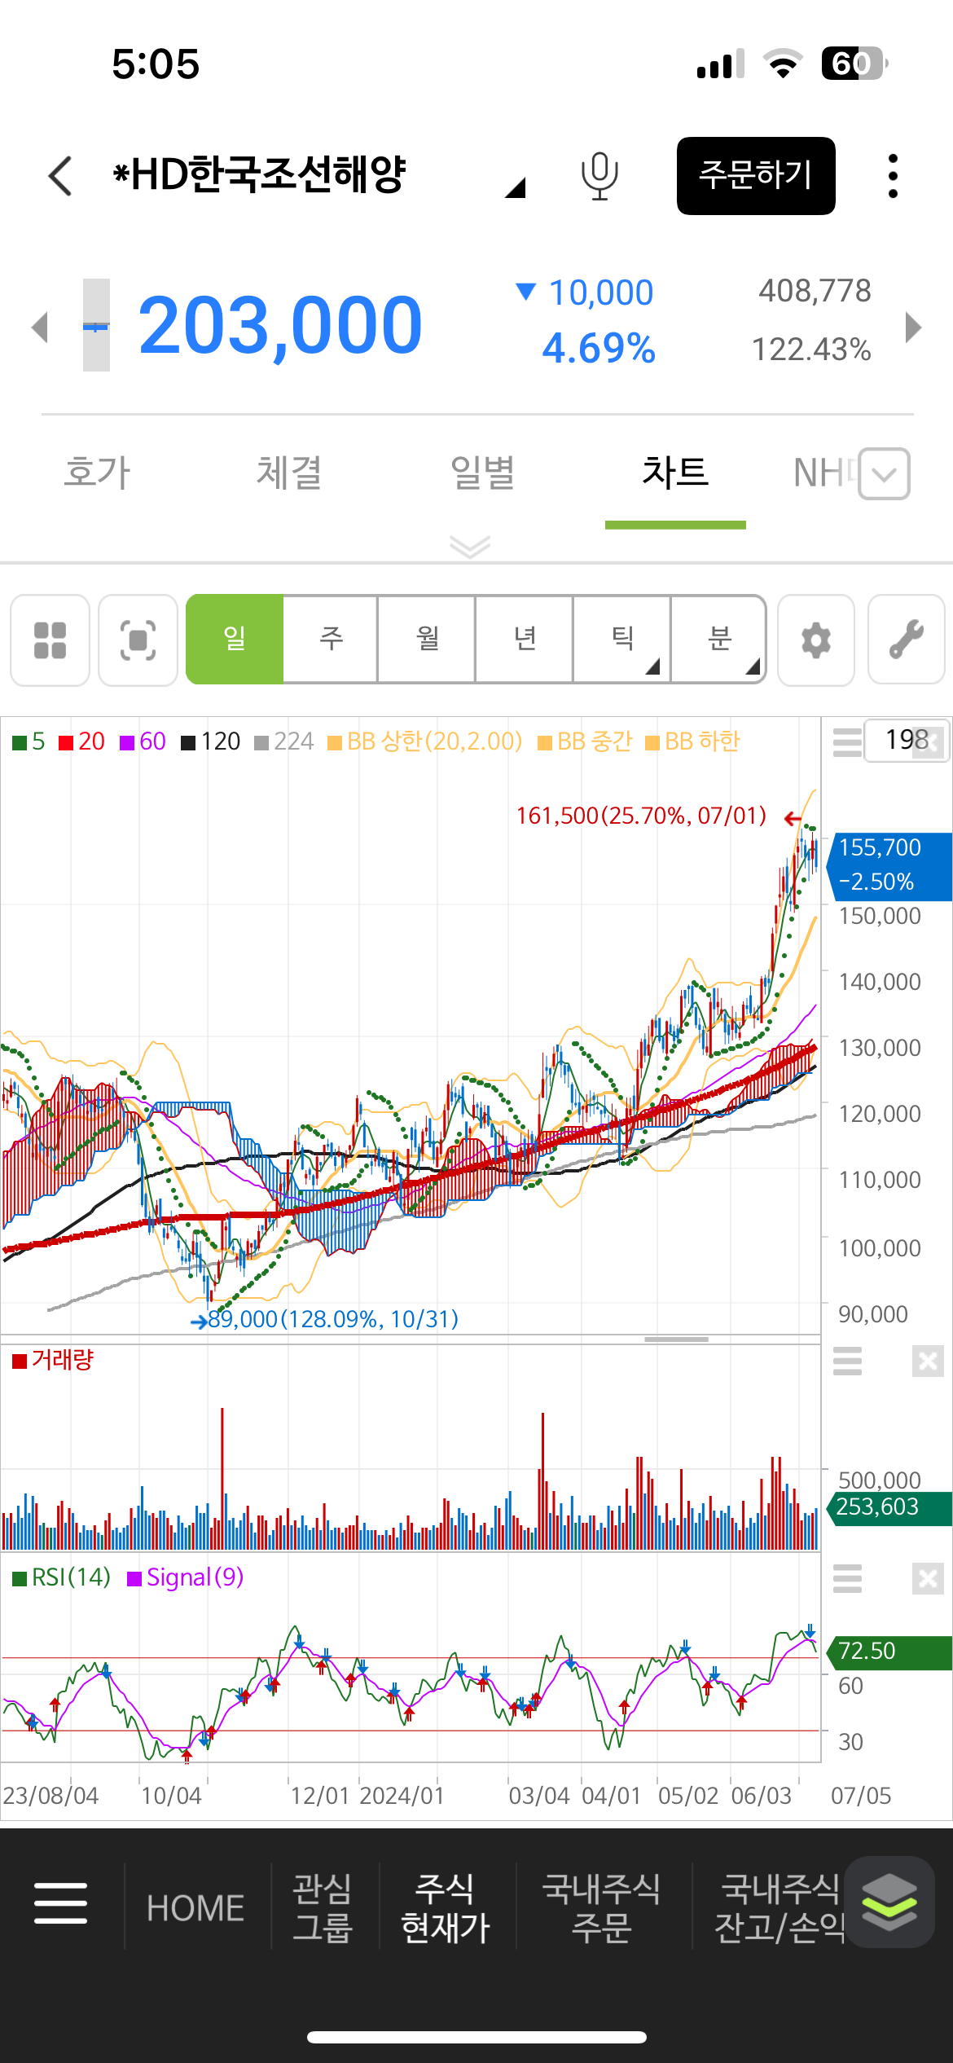This screenshot has width=953, height=2063.
Task: Select the 차트 tab
Action: pyautogui.click(x=675, y=473)
